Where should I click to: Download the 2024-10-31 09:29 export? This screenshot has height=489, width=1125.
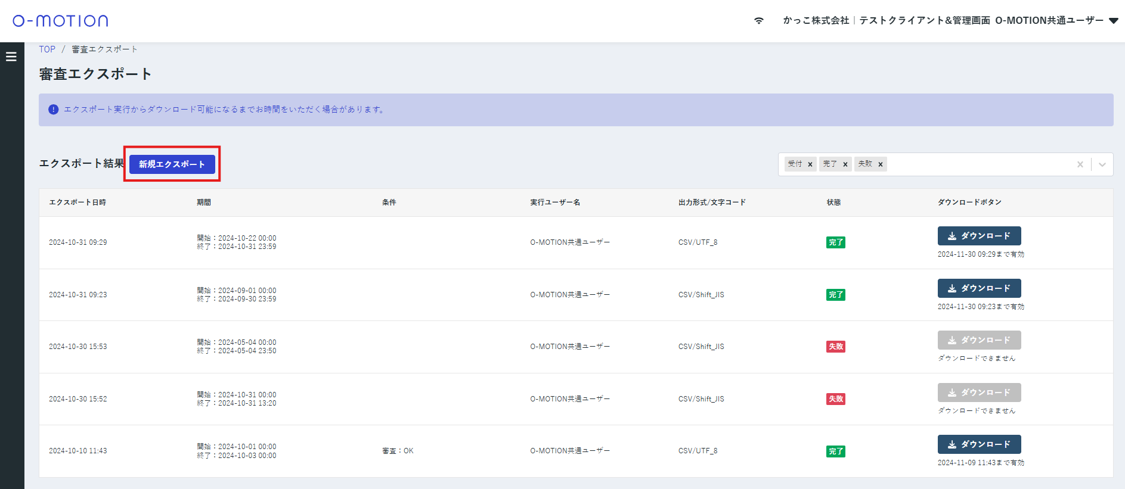tap(979, 236)
